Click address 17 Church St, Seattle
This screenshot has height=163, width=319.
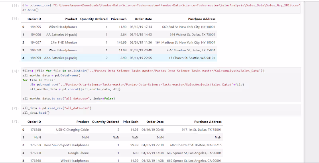pos(192,58)
